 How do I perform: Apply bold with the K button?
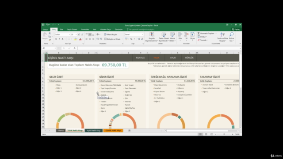pyautogui.click(x=56, y=39)
